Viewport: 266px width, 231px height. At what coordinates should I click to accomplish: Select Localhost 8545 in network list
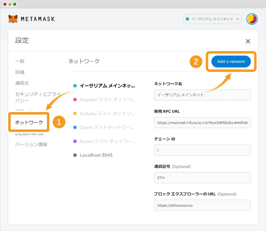(93, 155)
